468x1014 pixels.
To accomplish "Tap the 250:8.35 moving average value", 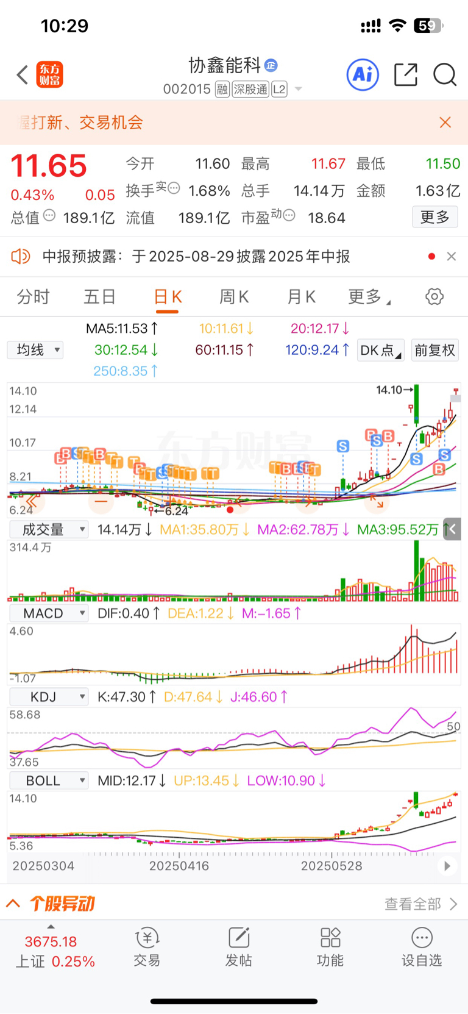I will click(x=126, y=371).
